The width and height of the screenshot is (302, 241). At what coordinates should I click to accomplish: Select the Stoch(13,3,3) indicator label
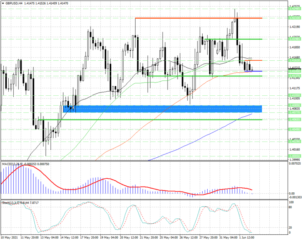11,203
